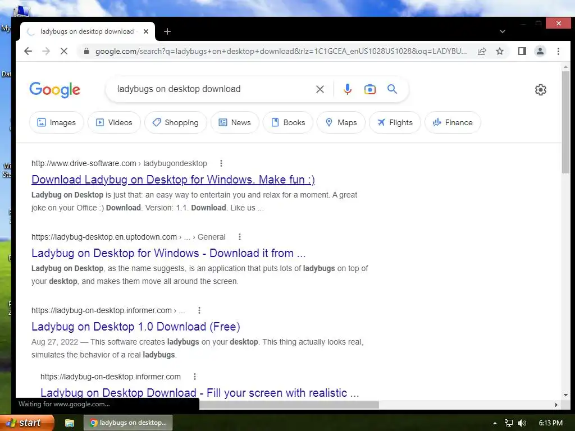Click the http://www.drive-software.com URL text

coord(84,163)
